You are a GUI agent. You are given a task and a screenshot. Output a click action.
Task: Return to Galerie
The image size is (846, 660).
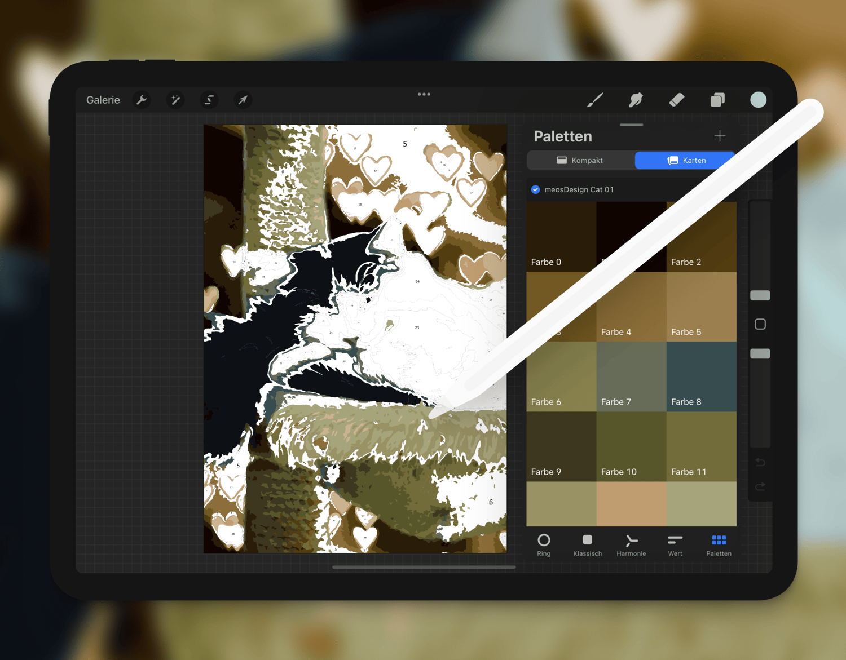coord(103,100)
